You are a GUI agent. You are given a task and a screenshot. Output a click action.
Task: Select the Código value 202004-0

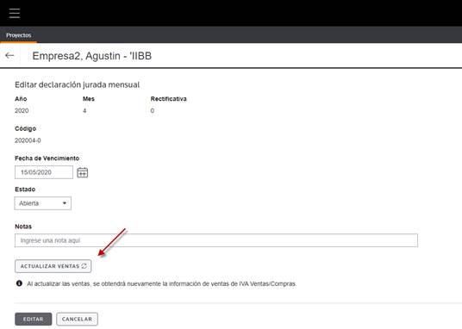click(x=28, y=140)
